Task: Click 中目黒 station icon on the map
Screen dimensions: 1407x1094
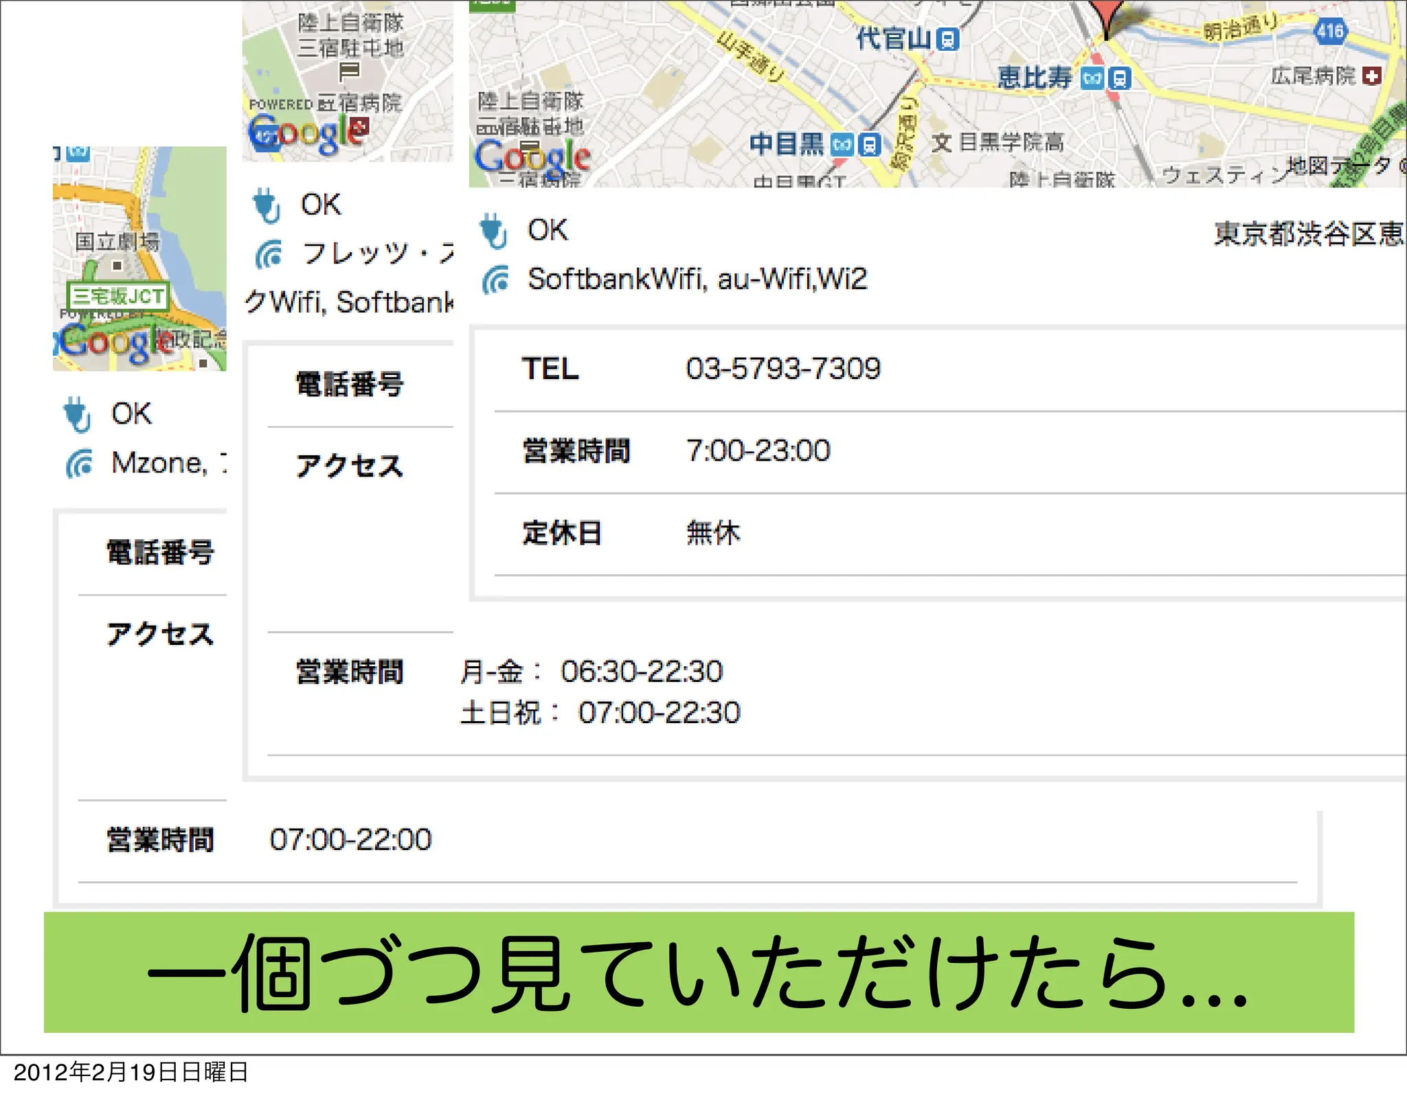Action: [x=856, y=145]
